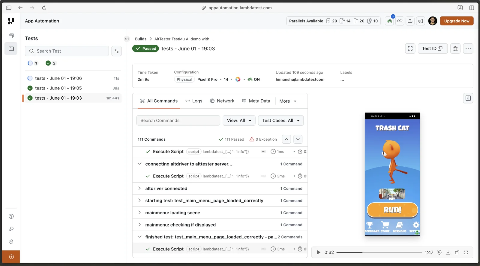The image size is (480, 266).
Task: Open video playback speed settings icon
Action: point(439,252)
